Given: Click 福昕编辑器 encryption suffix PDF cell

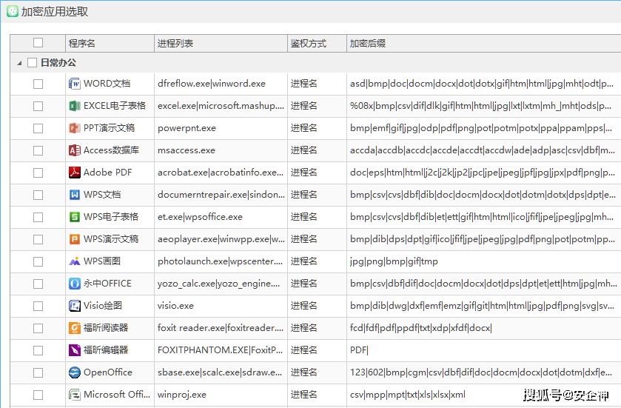Looking at the screenshot, I should 360,350.
